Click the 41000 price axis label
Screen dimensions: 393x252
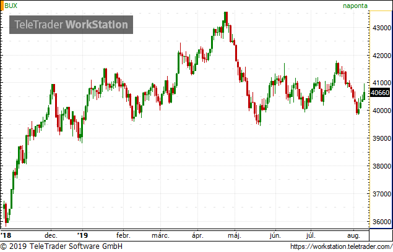[x=382, y=83]
